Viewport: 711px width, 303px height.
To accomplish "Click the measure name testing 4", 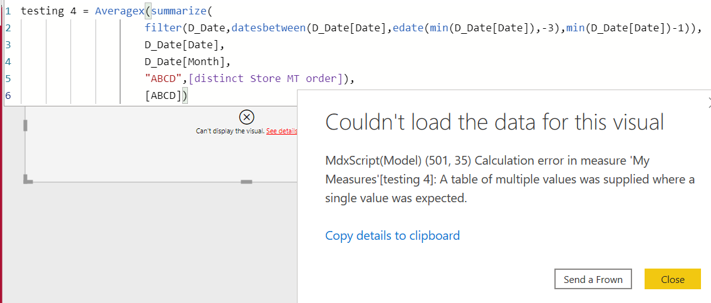I will [x=49, y=11].
